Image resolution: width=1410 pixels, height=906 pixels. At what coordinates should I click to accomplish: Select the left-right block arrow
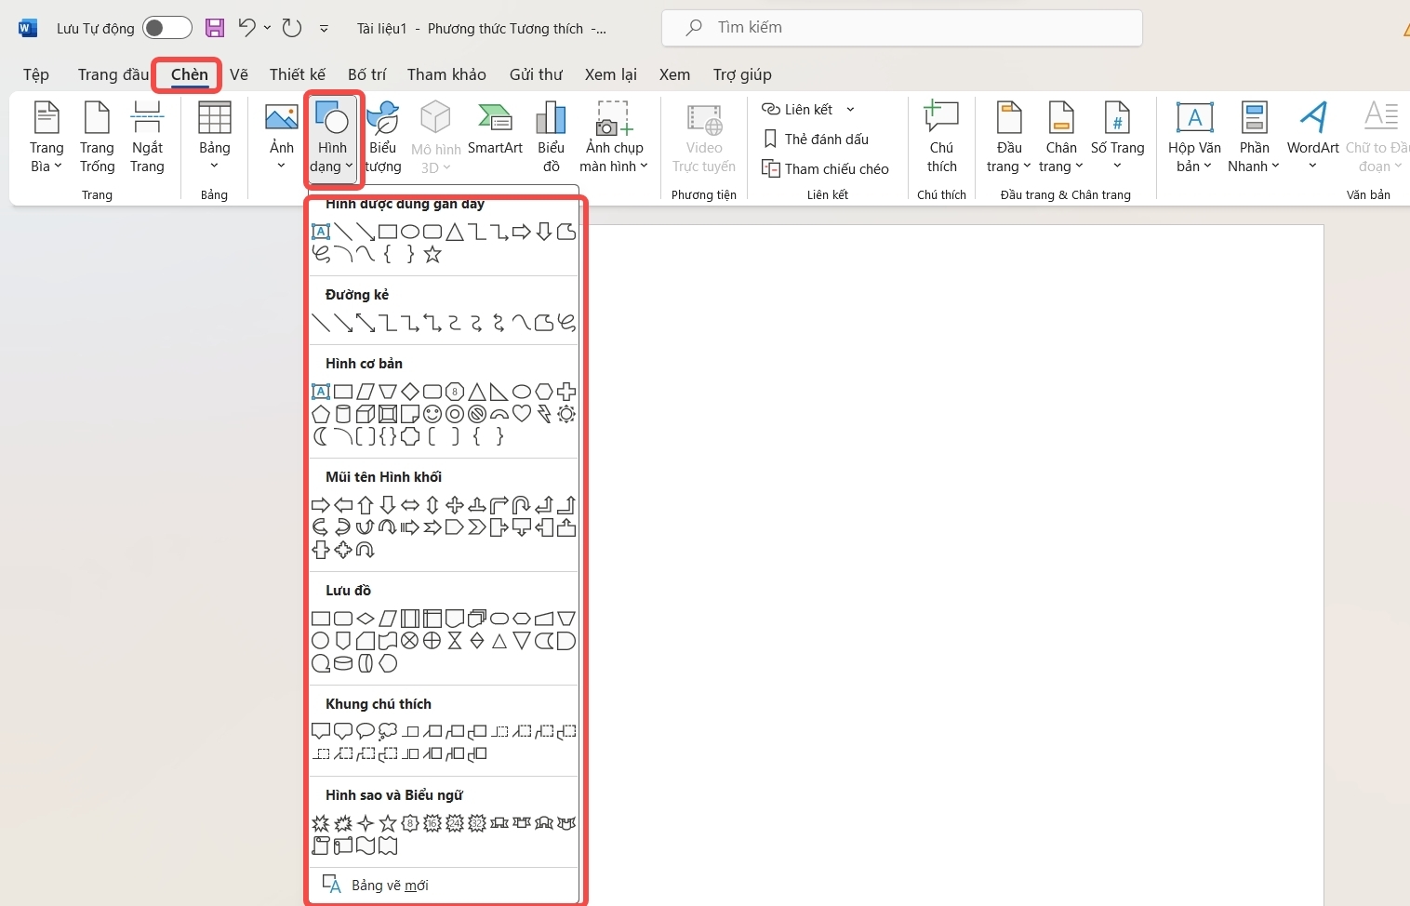[410, 505]
